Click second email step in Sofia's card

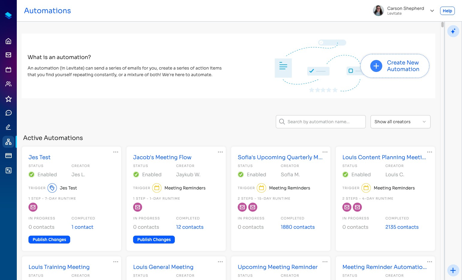(253, 207)
